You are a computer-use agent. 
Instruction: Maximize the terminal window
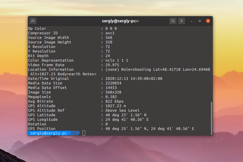click(200, 21)
